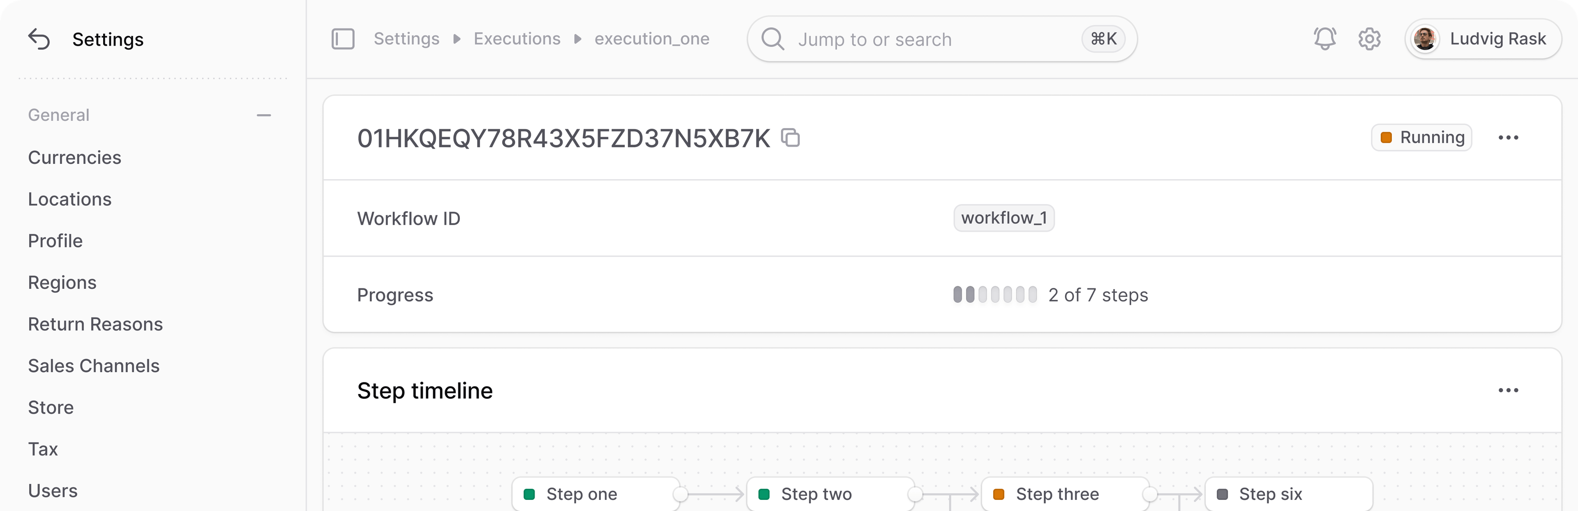
Task: Open the Ludvig Rask user menu
Action: (1483, 39)
